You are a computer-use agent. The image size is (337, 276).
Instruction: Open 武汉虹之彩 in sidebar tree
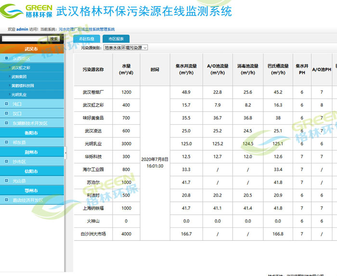point(21,68)
